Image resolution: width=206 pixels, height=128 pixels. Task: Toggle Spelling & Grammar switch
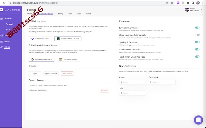[197, 42]
